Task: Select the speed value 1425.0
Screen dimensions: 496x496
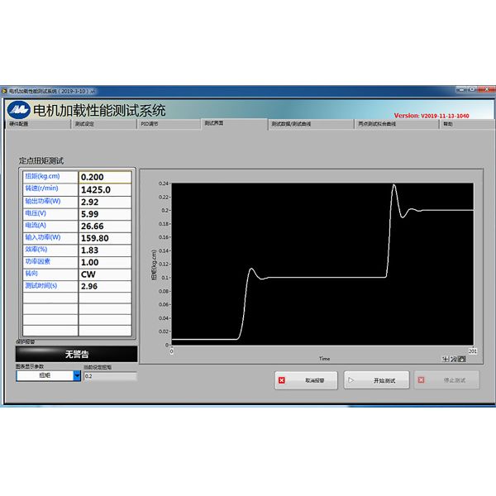Action: point(105,190)
